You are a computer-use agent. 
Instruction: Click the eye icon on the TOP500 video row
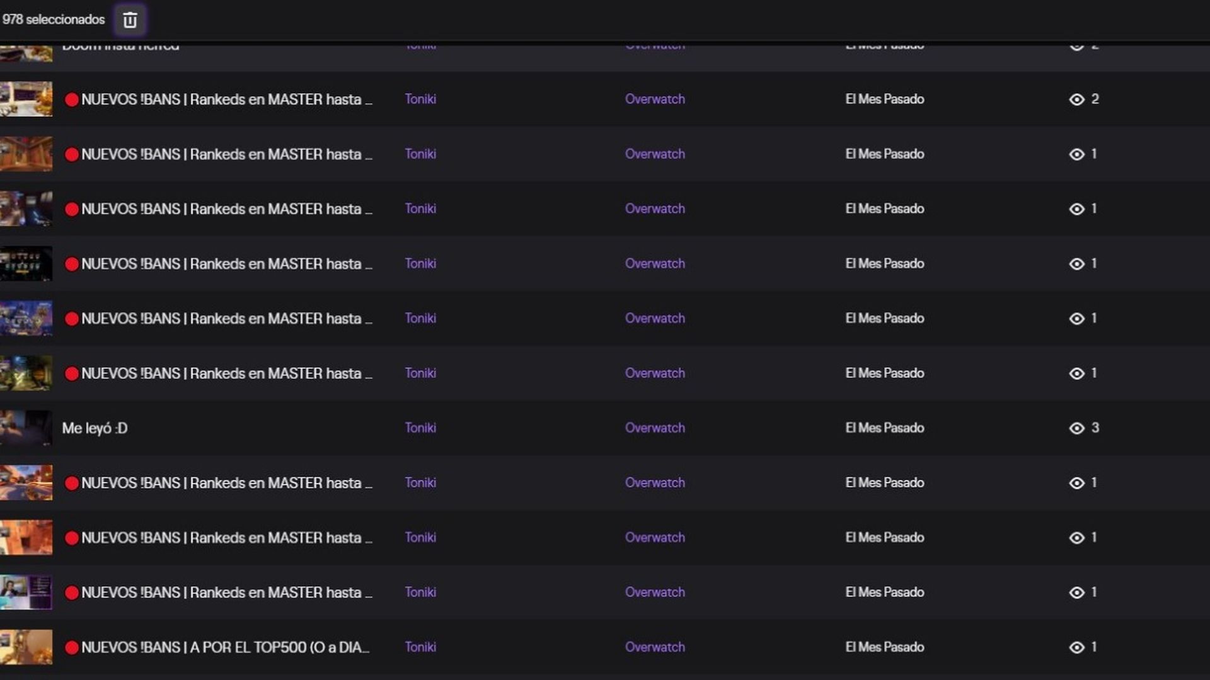coord(1078,647)
